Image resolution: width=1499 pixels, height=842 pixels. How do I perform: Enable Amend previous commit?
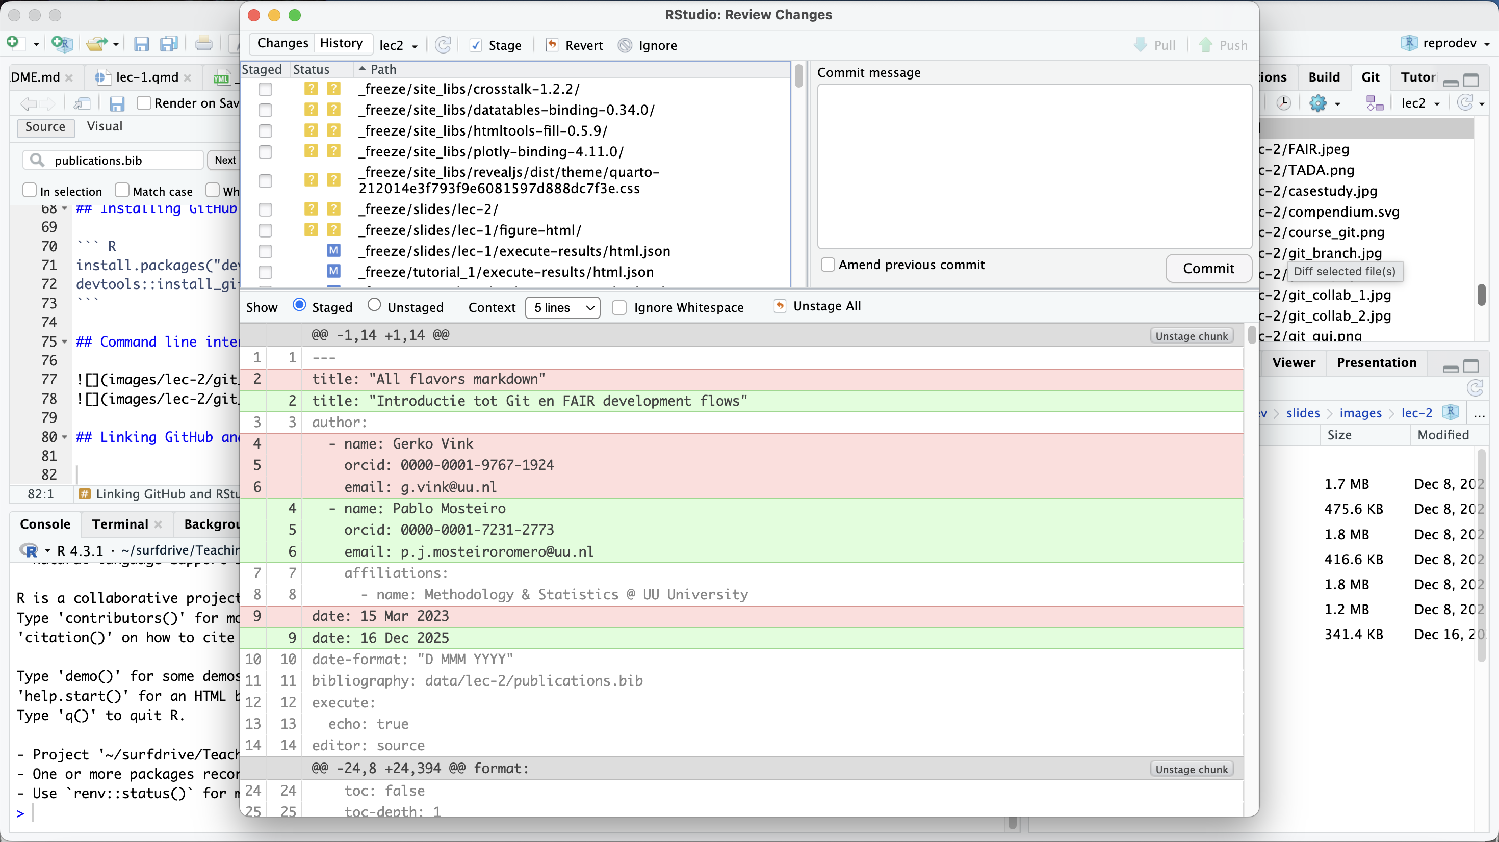(828, 265)
